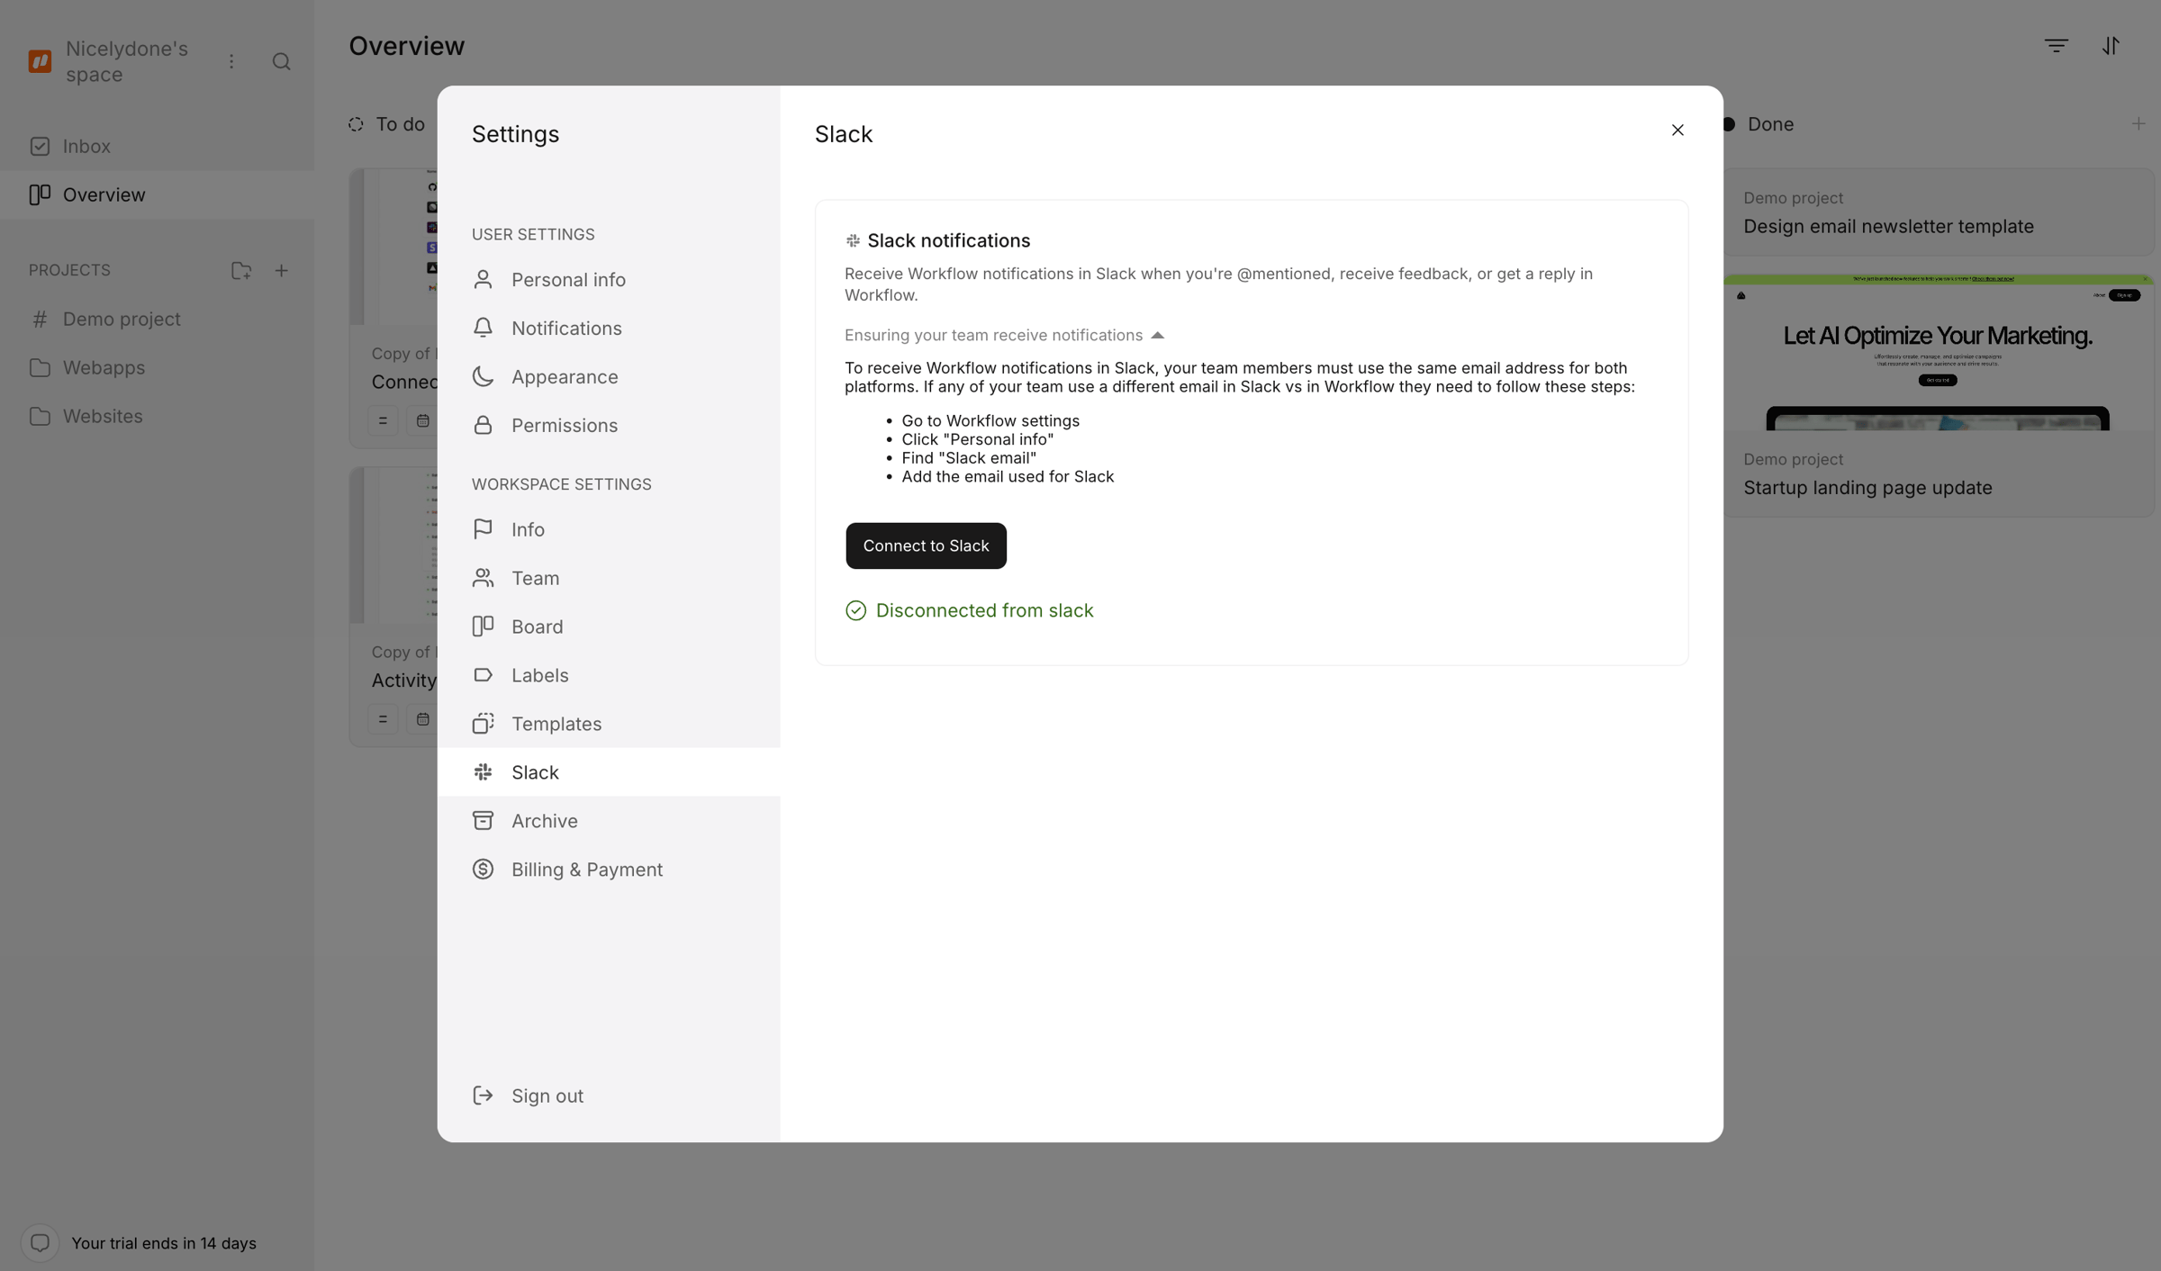Click the trial ends in 14 days notice
The image size is (2161, 1271).
click(x=164, y=1243)
